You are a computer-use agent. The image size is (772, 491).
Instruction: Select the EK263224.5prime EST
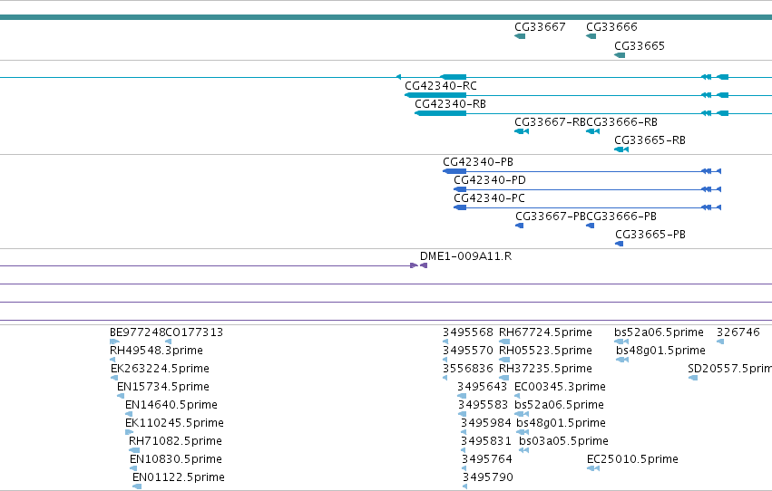[160, 369]
